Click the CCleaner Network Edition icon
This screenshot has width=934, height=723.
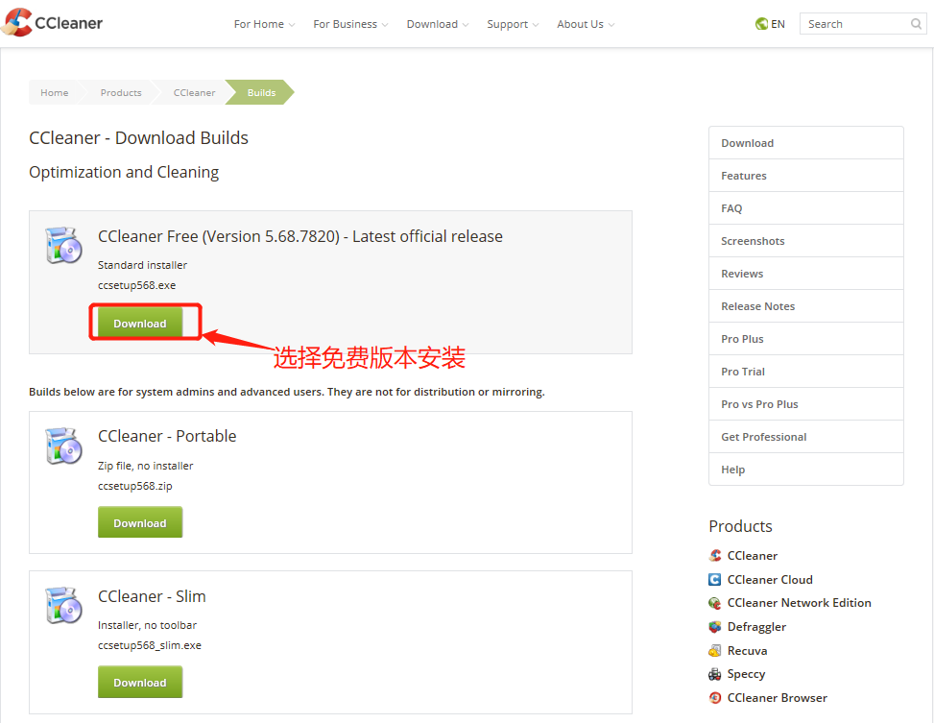tap(714, 603)
